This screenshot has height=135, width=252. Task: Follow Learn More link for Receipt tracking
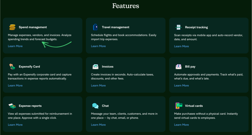181,46
